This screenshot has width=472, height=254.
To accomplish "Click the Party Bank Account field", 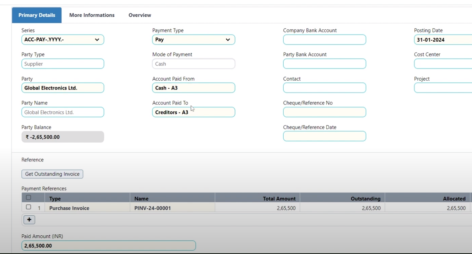I will pos(325,64).
